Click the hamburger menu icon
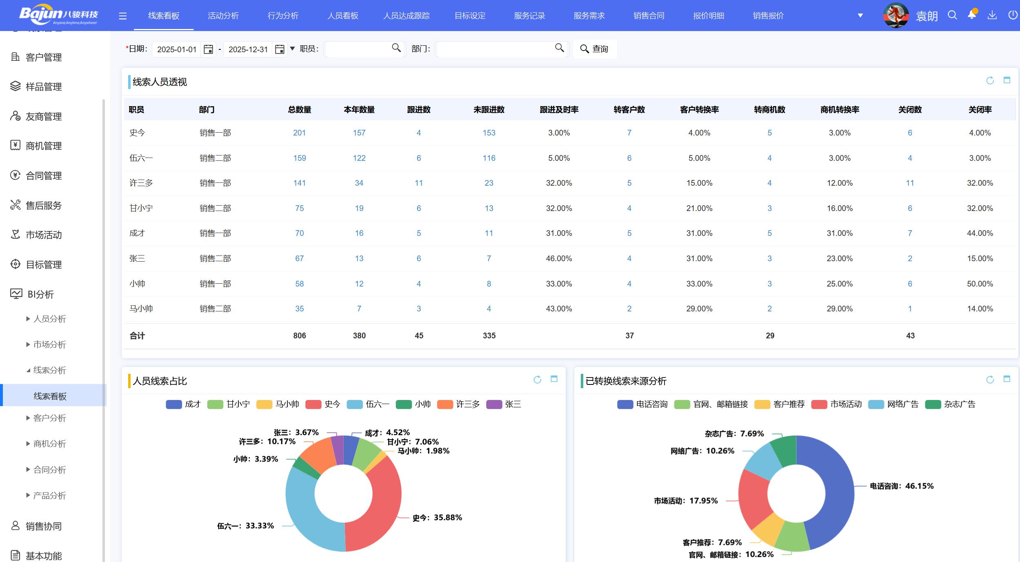This screenshot has width=1020, height=562. click(122, 16)
